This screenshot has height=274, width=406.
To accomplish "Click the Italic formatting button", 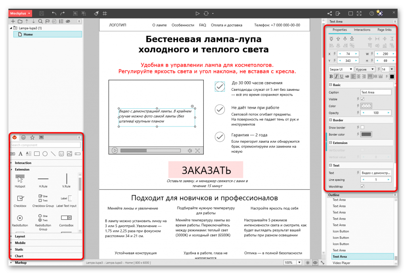I will [x=337, y=77].
